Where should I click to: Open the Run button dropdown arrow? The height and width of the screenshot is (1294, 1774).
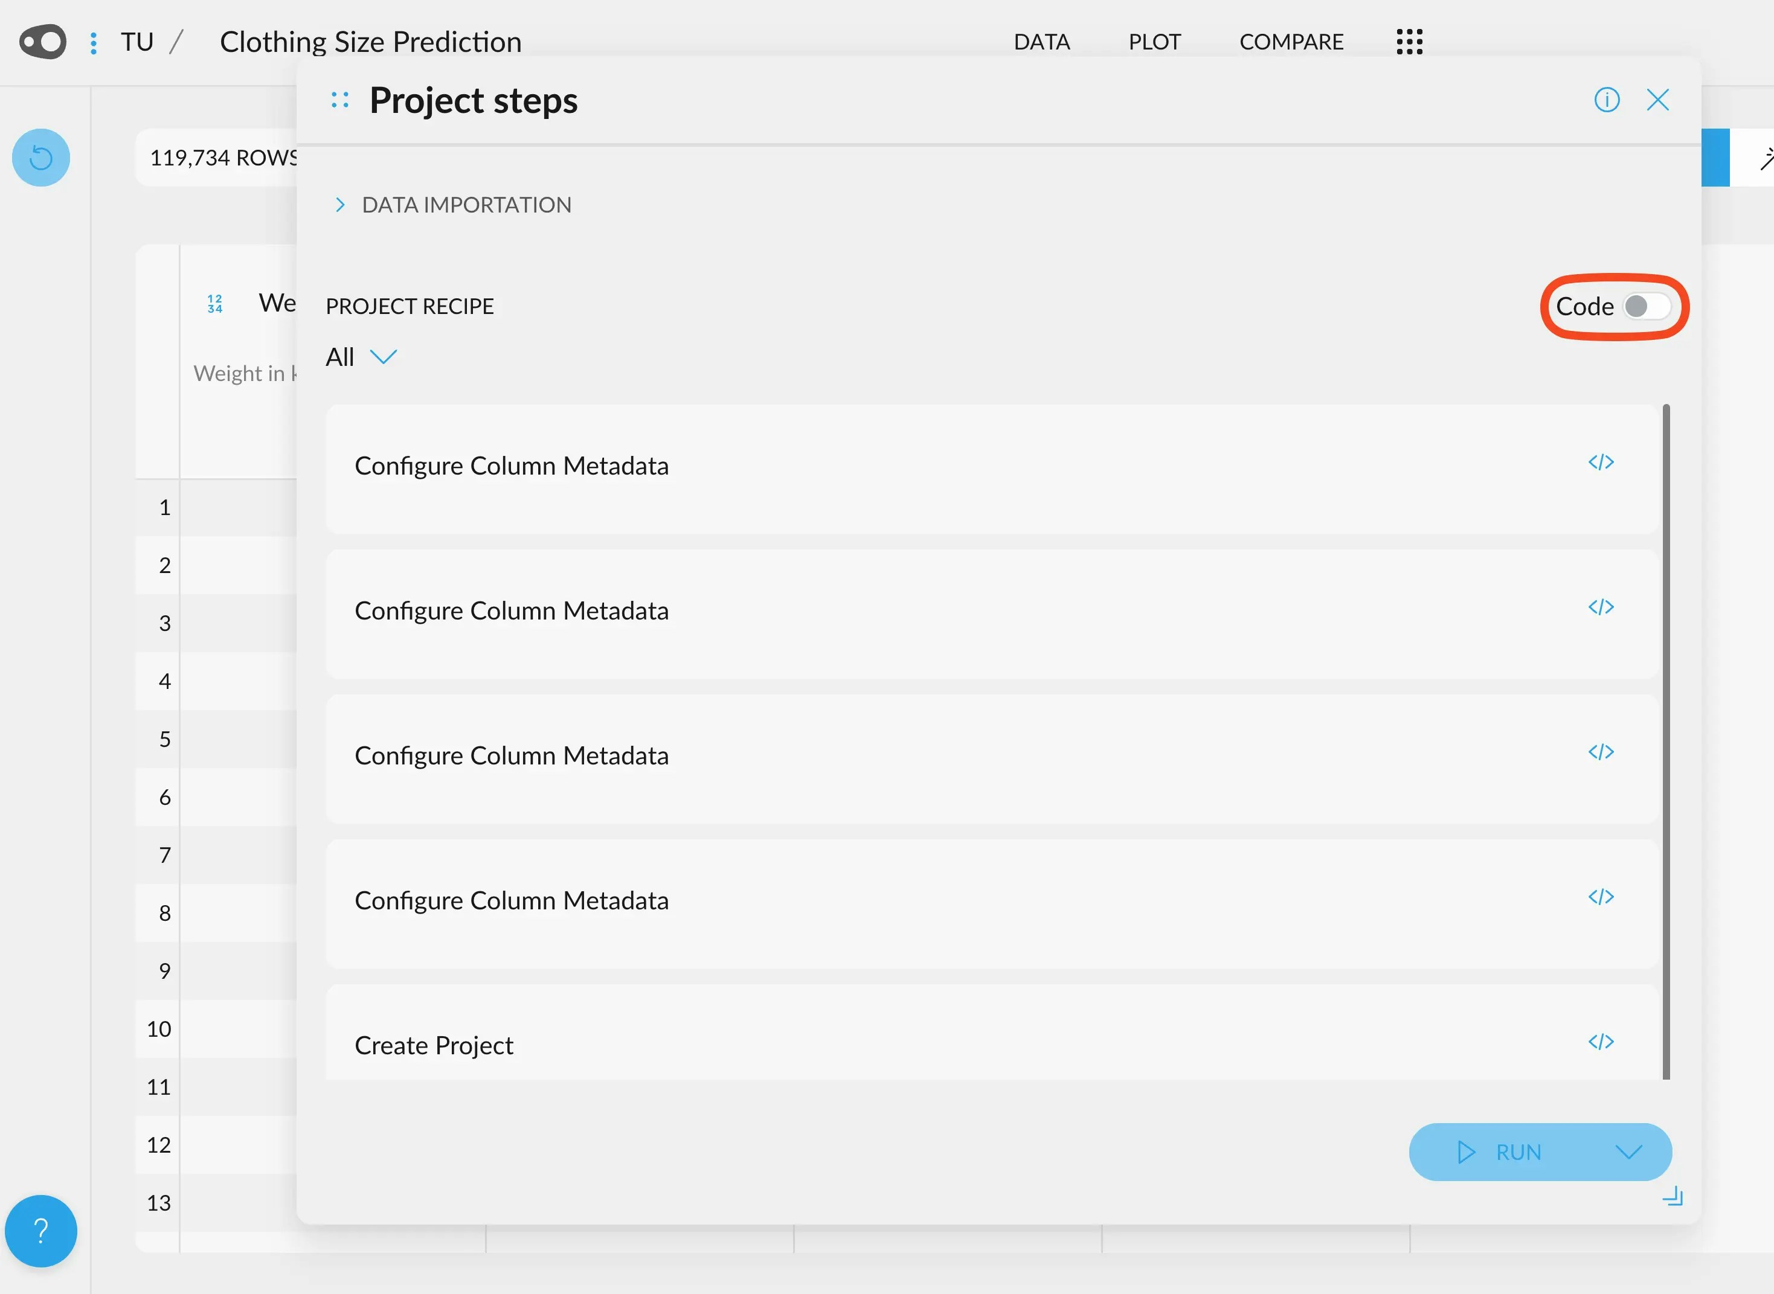1628,1152
